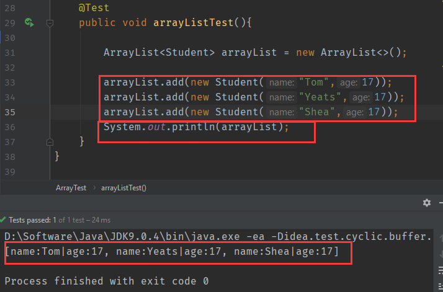Select arrayListTest() breadcrumb item
The width and height of the screenshot is (443, 292).
pos(123,188)
